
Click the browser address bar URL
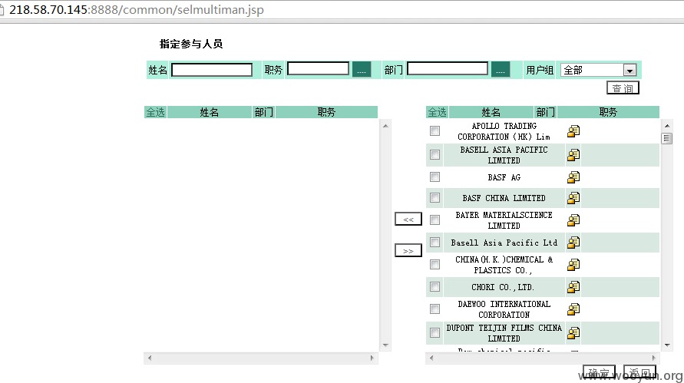click(x=137, y=10)
